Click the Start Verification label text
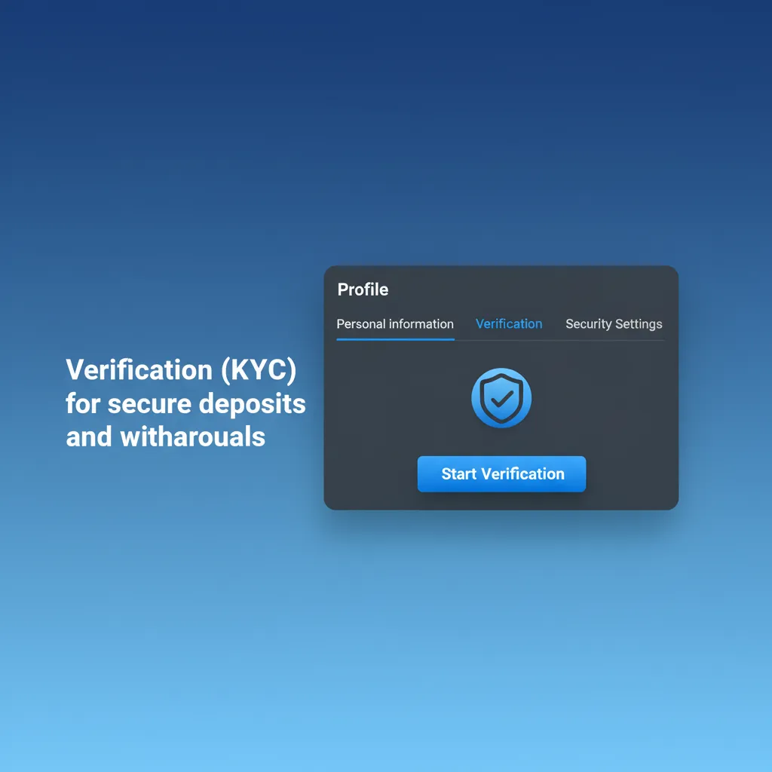Image resolution: width=772 pixels, height=772 pixels. [501, 474]
